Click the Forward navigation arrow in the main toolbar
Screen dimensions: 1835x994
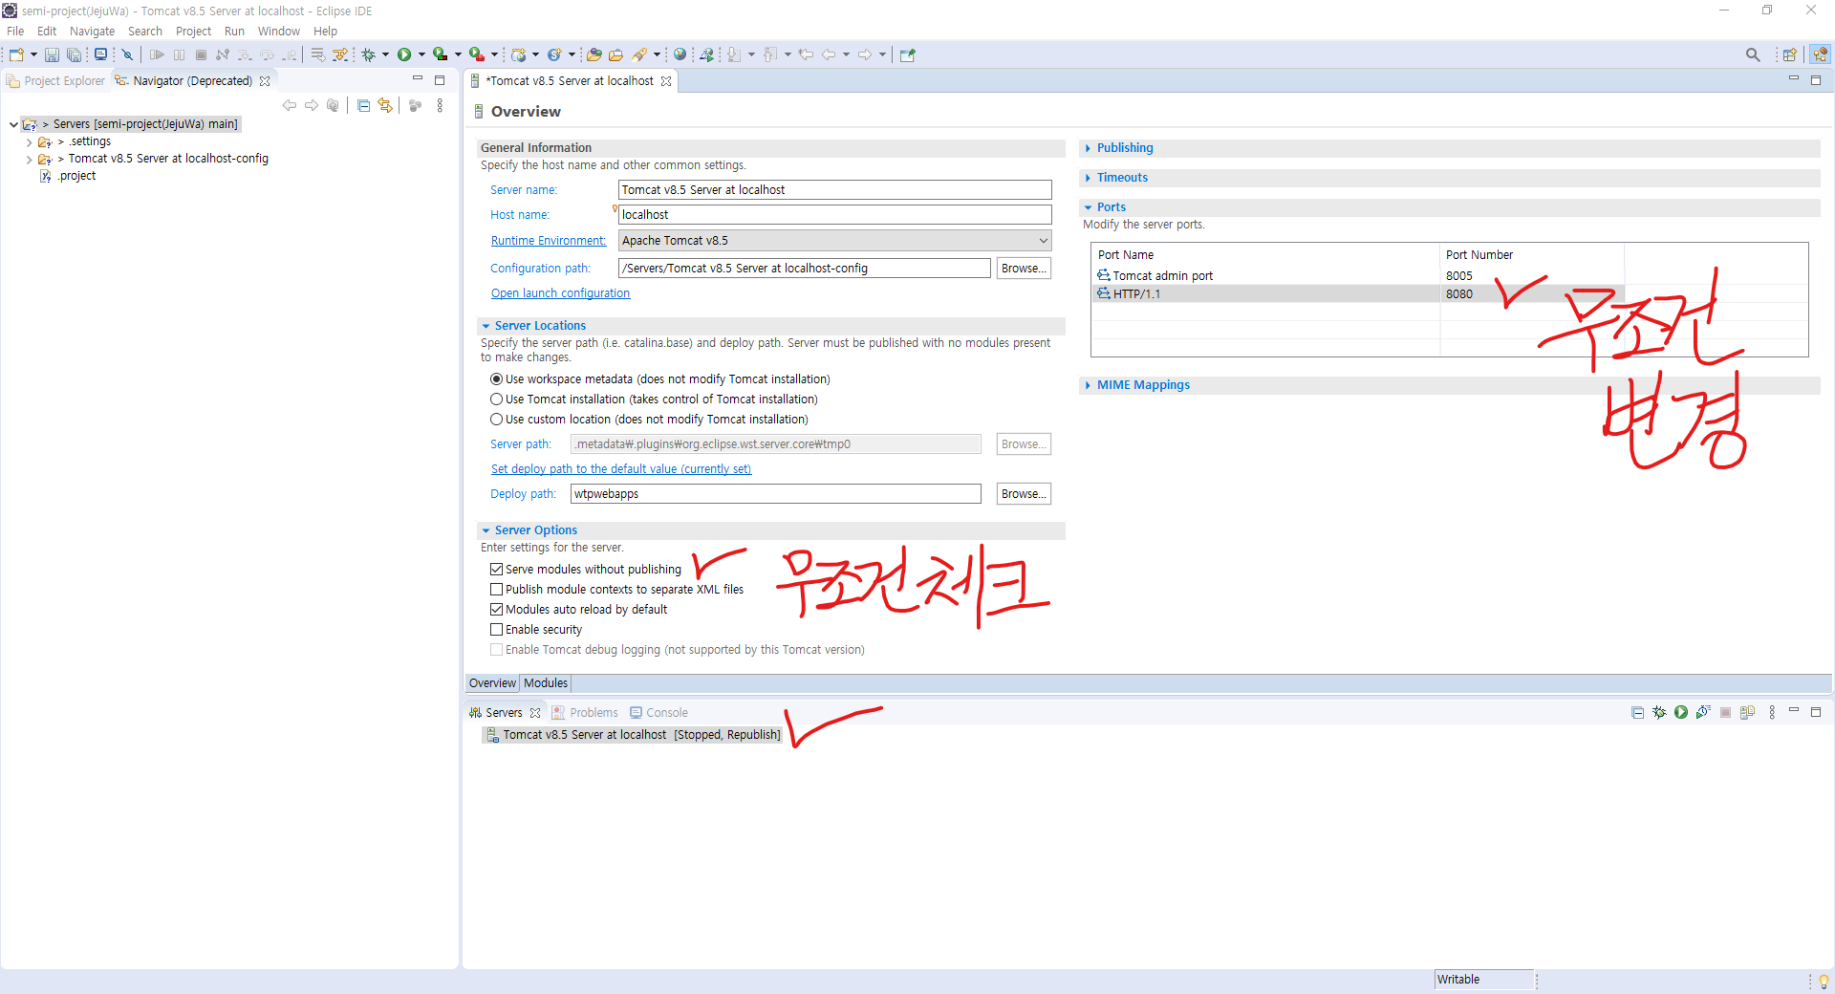864,54
